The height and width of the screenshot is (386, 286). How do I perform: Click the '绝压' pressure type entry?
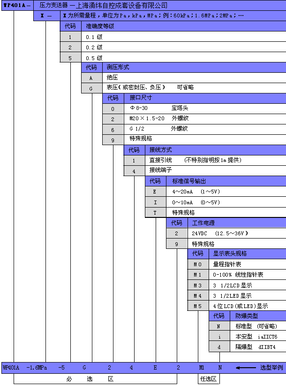click(x=112, y=77)
